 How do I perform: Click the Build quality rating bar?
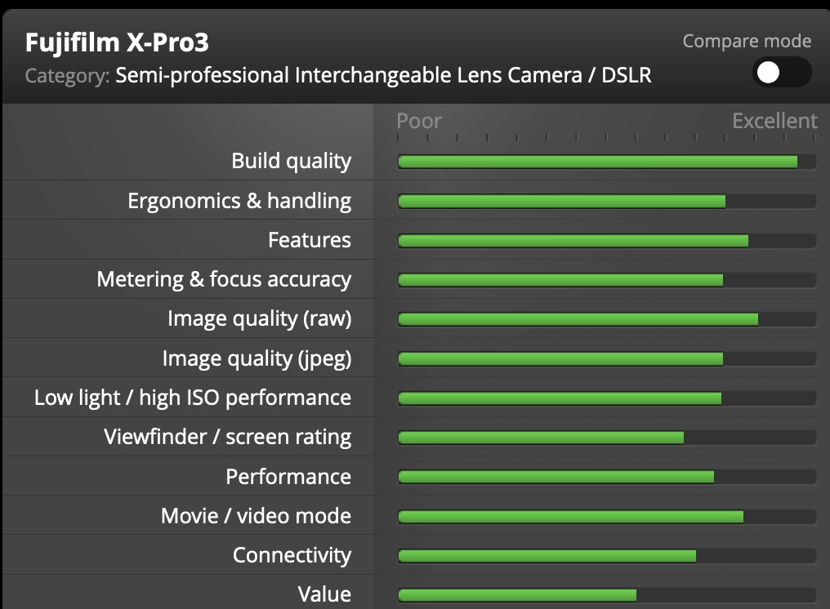click(607, 162)
